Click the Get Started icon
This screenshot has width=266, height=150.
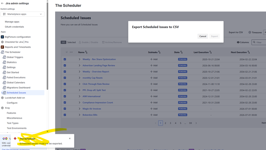pyautogui.click(x=4, y=72)
